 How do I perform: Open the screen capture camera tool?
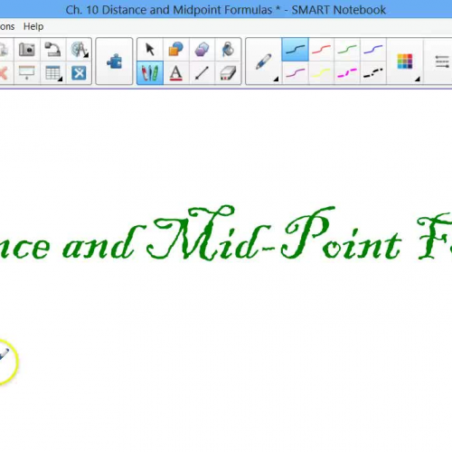[x=26, y=49]
